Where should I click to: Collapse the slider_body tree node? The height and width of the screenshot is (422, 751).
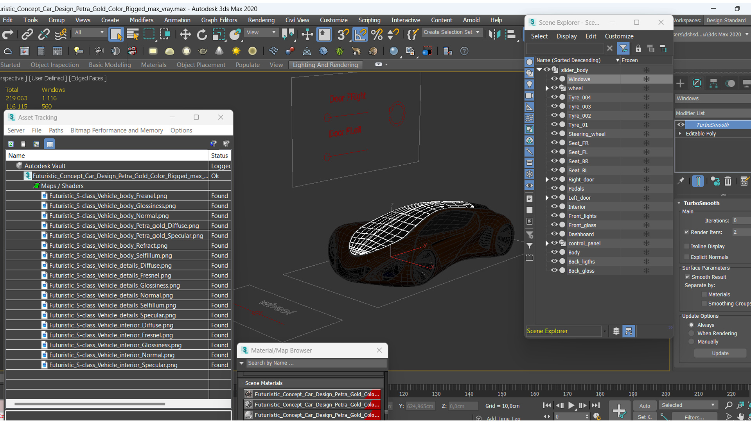click(x=539, y=70)
